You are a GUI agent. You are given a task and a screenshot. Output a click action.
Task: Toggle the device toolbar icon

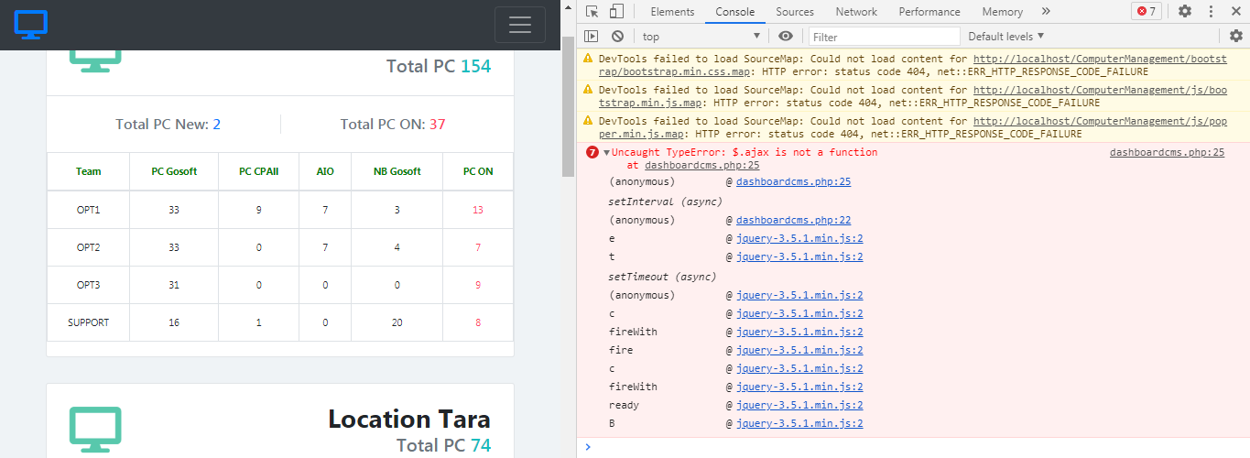coord(616,12)
